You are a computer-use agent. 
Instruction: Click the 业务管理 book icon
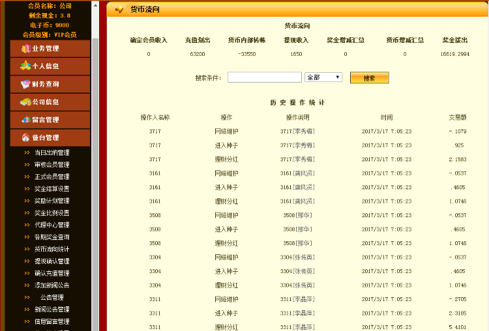25,49
